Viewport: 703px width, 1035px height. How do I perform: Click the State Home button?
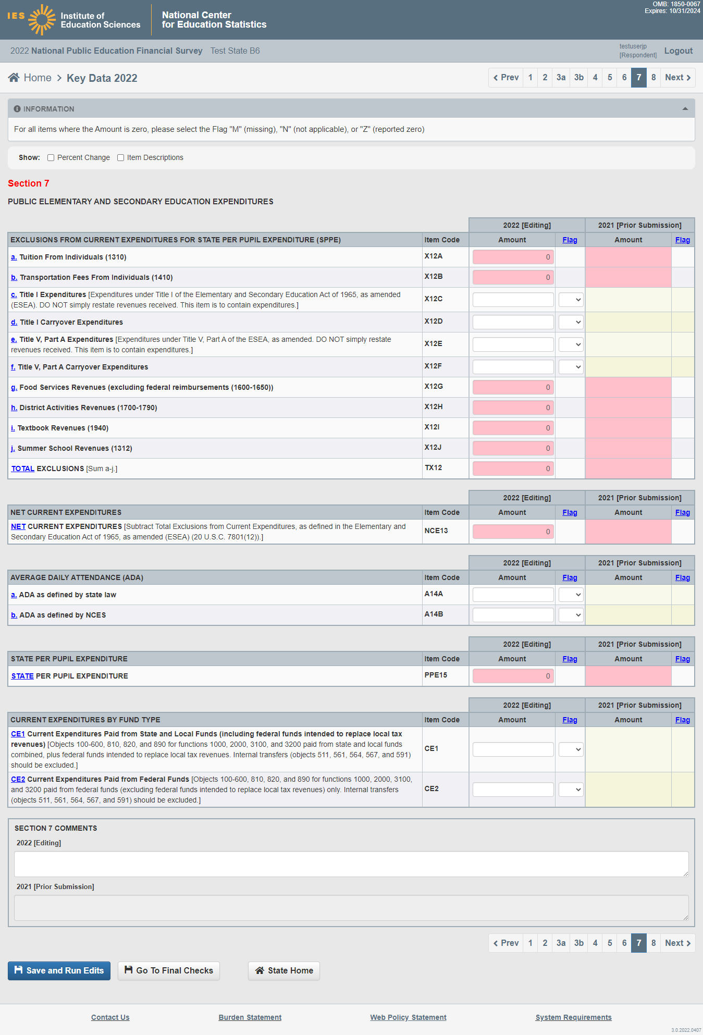pyautogui.click(x=284, y=970)
